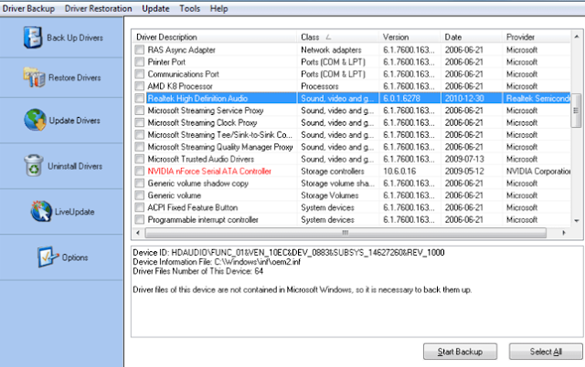Click the 10.6.0.16 version cell

coord(399,171)
